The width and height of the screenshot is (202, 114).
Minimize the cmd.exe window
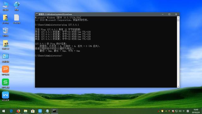coord(163,14)
